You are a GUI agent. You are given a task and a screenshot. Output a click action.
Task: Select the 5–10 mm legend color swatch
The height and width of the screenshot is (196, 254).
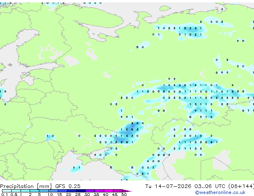pyautogui.click(x=44, y=191)
